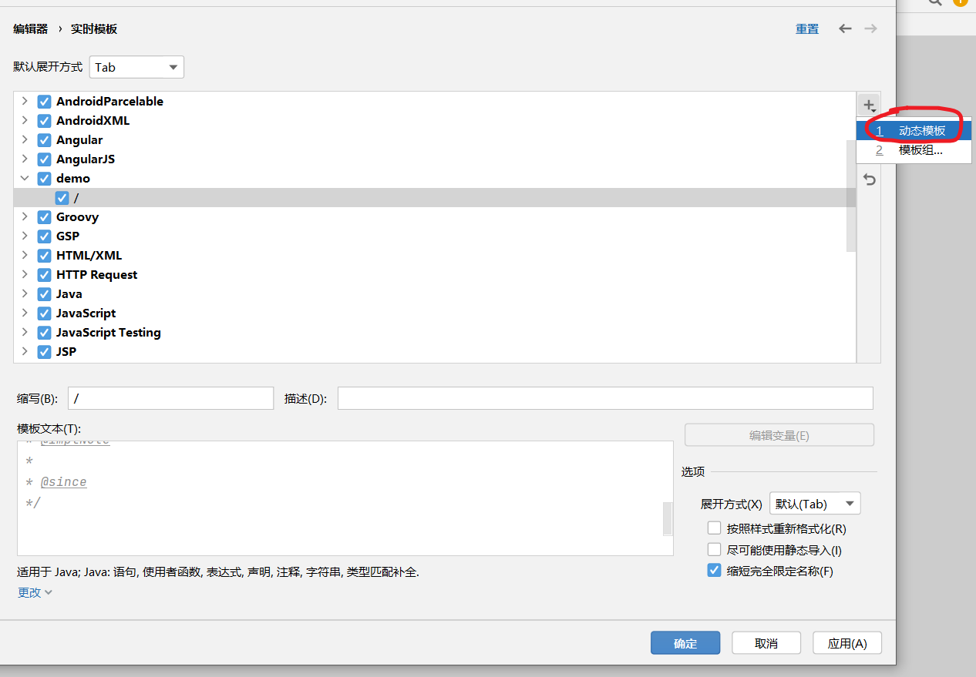Click the 应用(A) button
Image resolution: width=976 pixels, height=677 pixels.
tap(847, 643)
